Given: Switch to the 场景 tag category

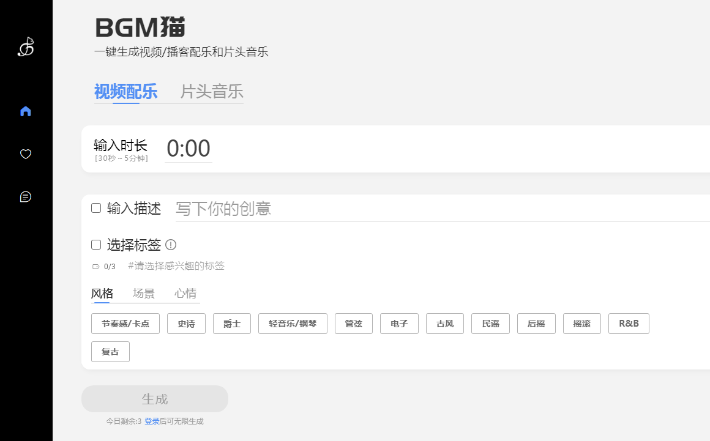Looking at the screenshot, I should [144, 293].
